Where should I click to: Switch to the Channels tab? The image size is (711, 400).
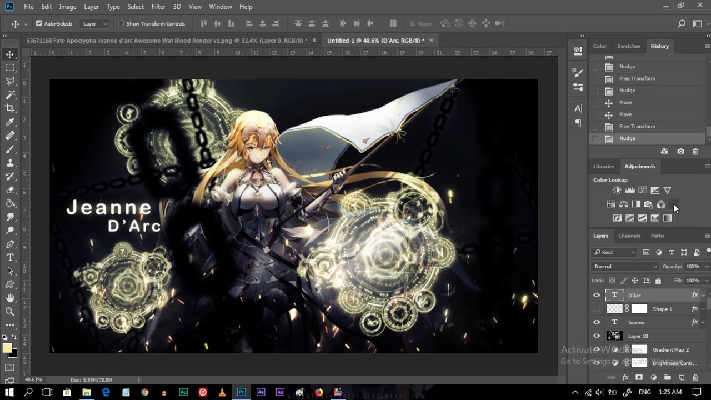tap(629, 236)
